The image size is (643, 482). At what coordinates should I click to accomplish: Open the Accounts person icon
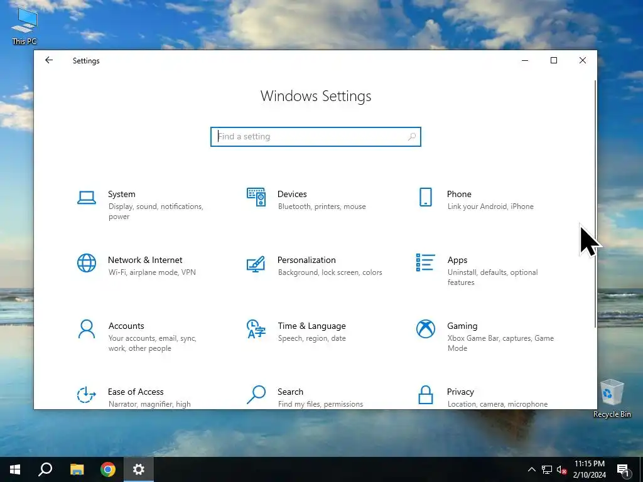pos(87,329)
